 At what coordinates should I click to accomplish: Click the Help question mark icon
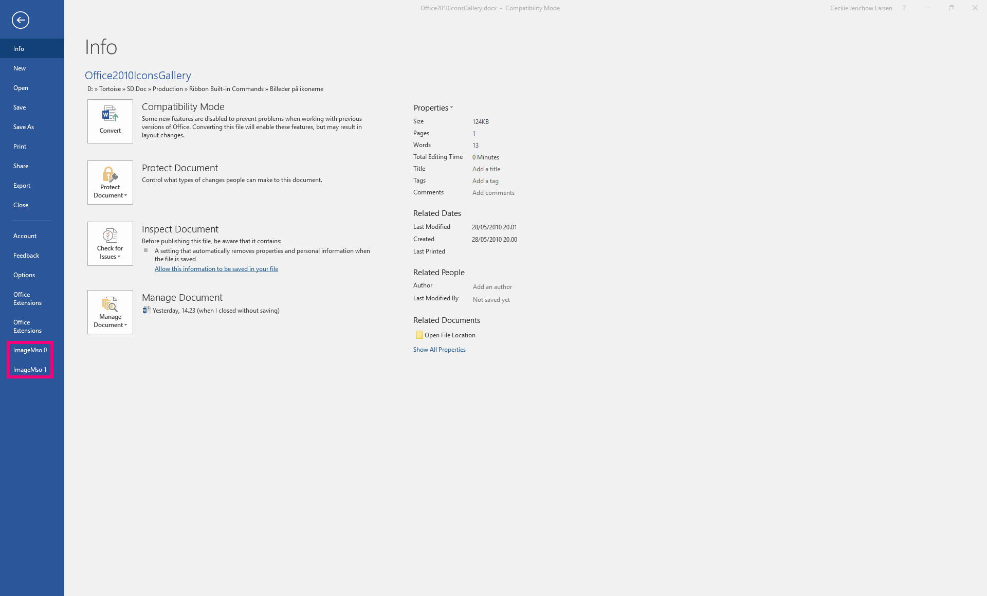(904, 8)
